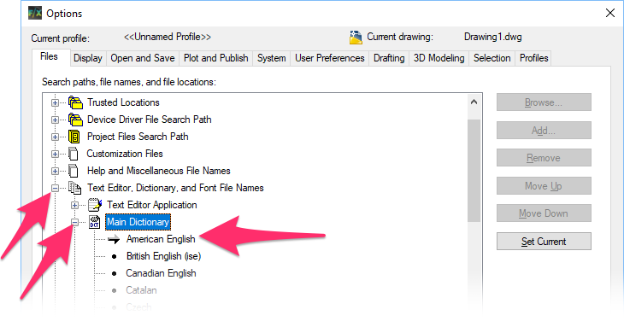
Task: Go to the Selection tab
Action: click(x=492, y=58)
